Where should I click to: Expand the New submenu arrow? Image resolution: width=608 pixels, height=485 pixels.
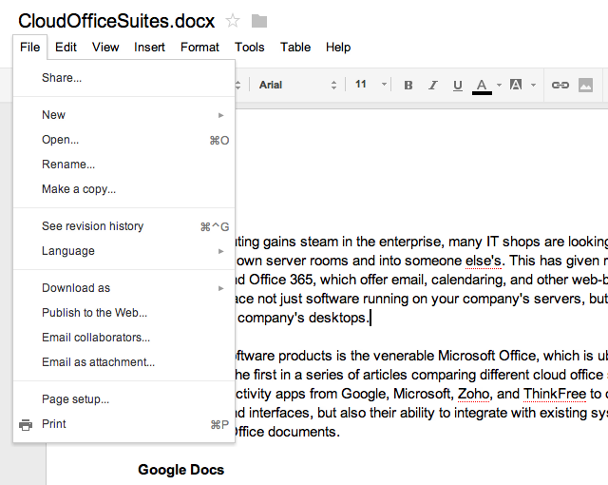(220, 115)
